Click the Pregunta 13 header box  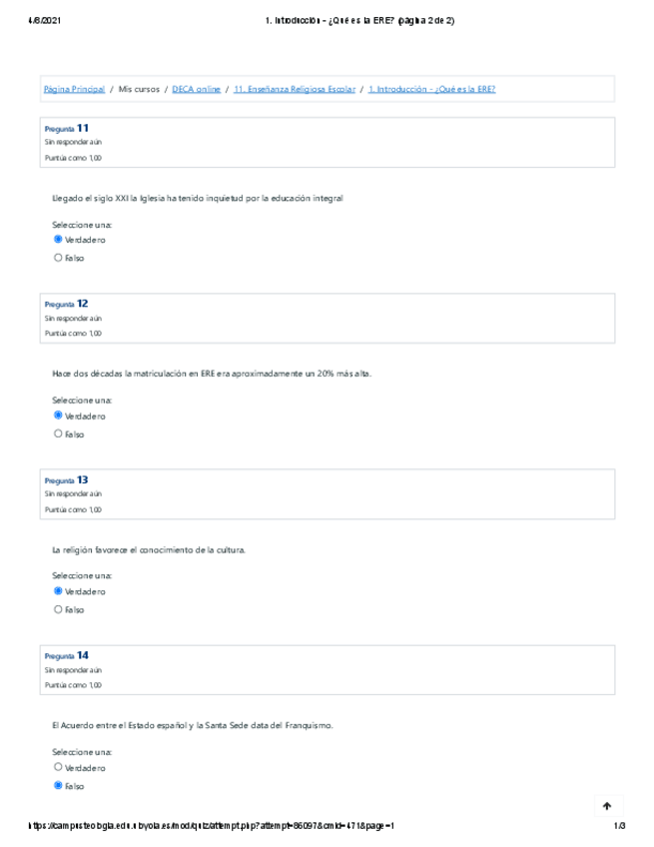pos(327,494)
